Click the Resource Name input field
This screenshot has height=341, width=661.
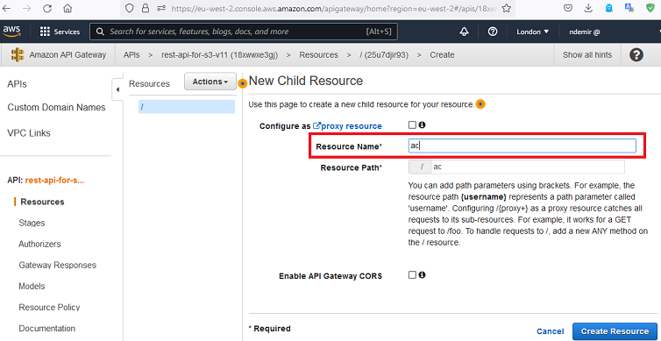tap(522, 146)
